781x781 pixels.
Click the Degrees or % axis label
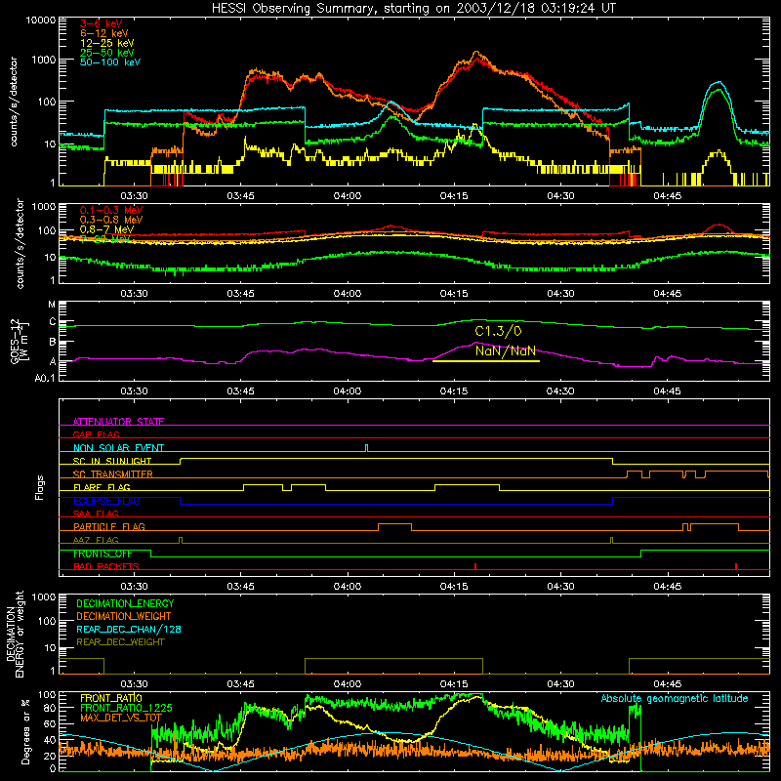26,732
